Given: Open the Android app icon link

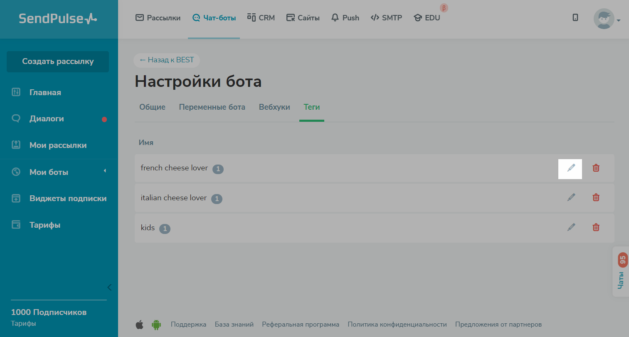Looking at the screenshot, I should pos(156,325).
